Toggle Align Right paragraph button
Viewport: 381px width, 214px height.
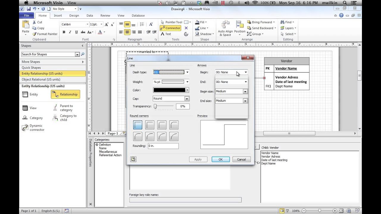point(133,32)
